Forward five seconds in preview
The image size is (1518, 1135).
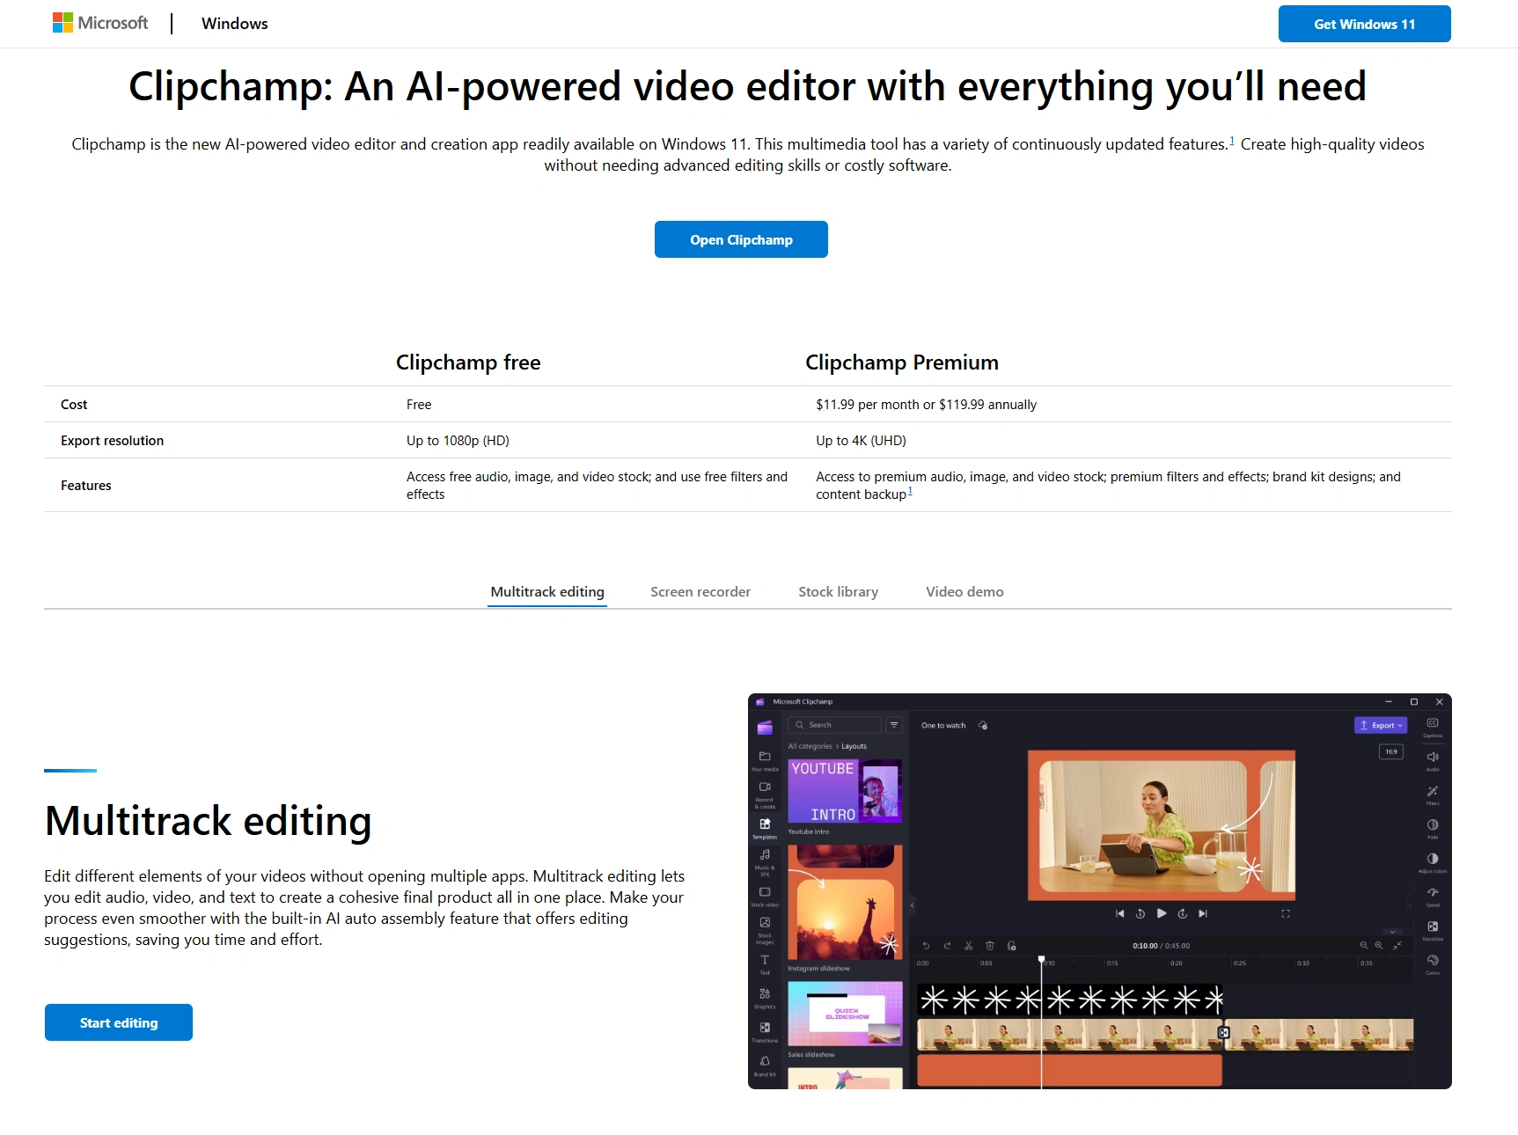(1182, 913)
